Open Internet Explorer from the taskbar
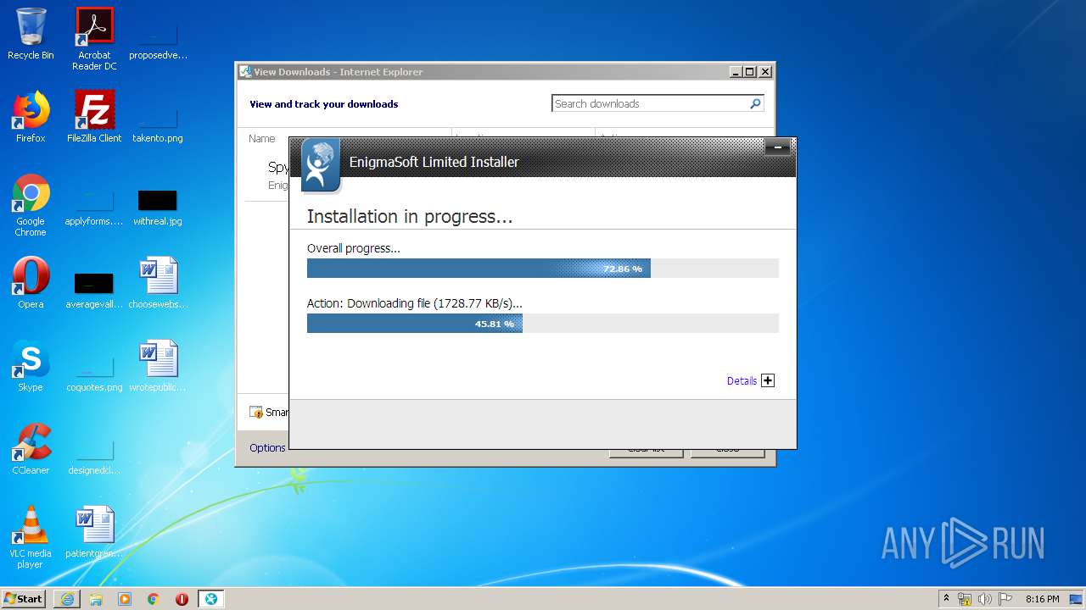Image resolution: width=1086 pixels, height=610 pixels. click(x=67, y=599)
